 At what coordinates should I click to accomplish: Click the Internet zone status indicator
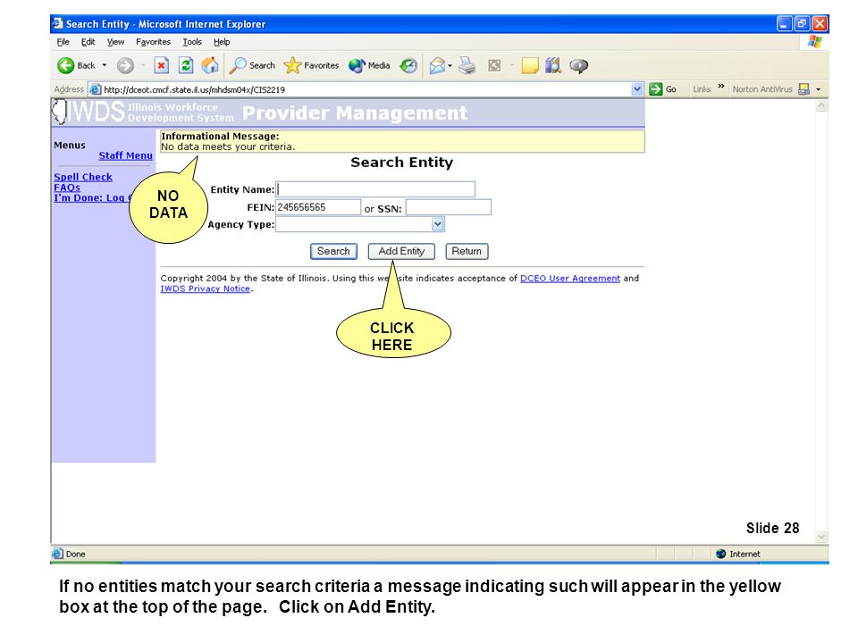click(x=737, y=554)
